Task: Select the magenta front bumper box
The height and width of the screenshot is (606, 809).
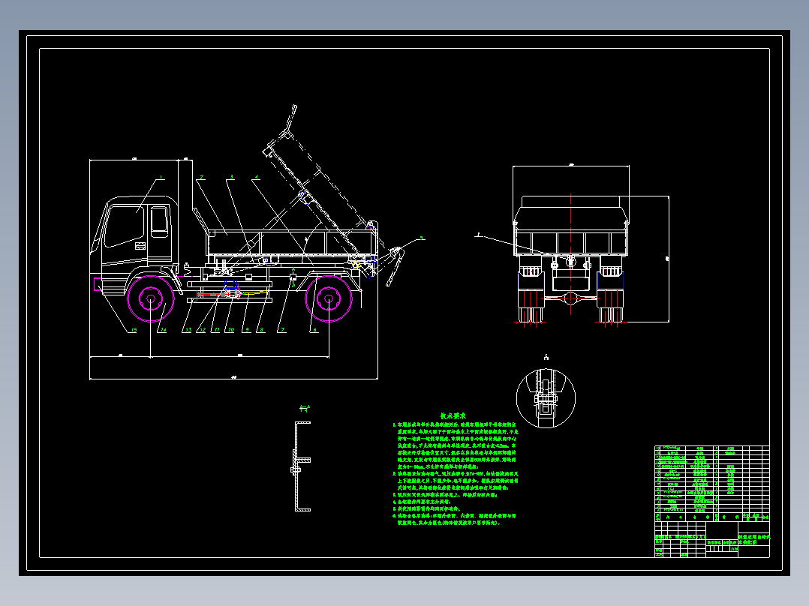Action: [97, 284]
